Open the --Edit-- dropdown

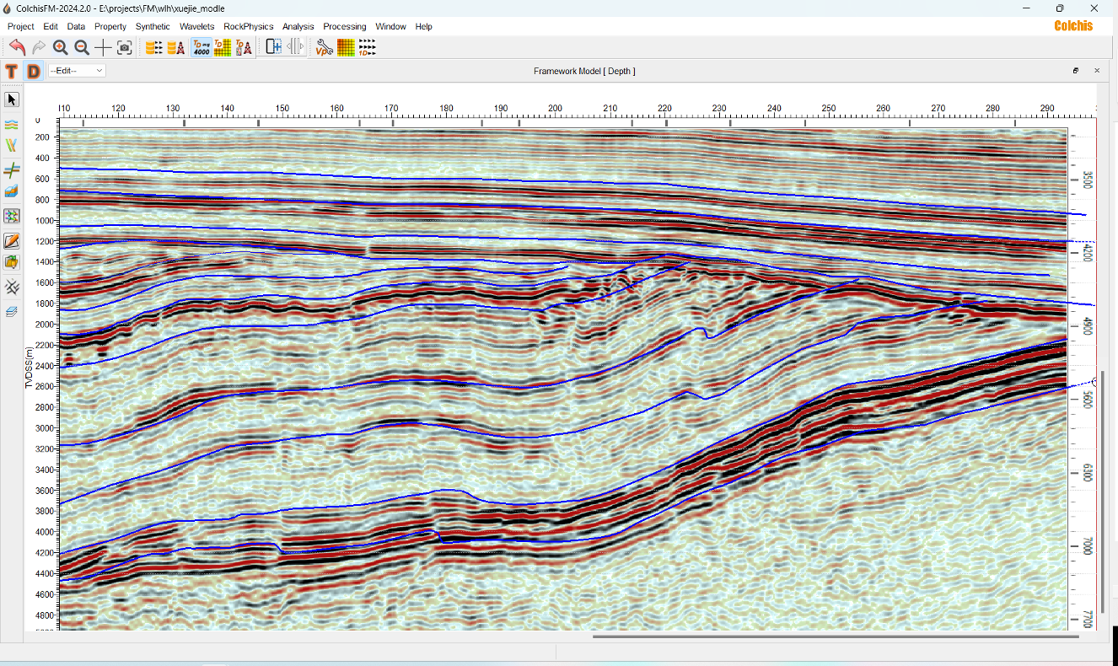click(x=77, y=71)
